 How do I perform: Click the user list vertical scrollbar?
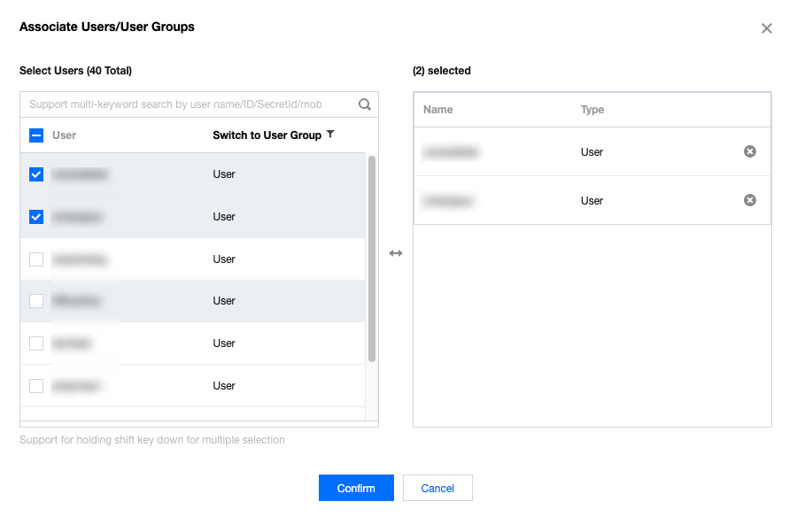pyautogui.click(x=372, y=258)
